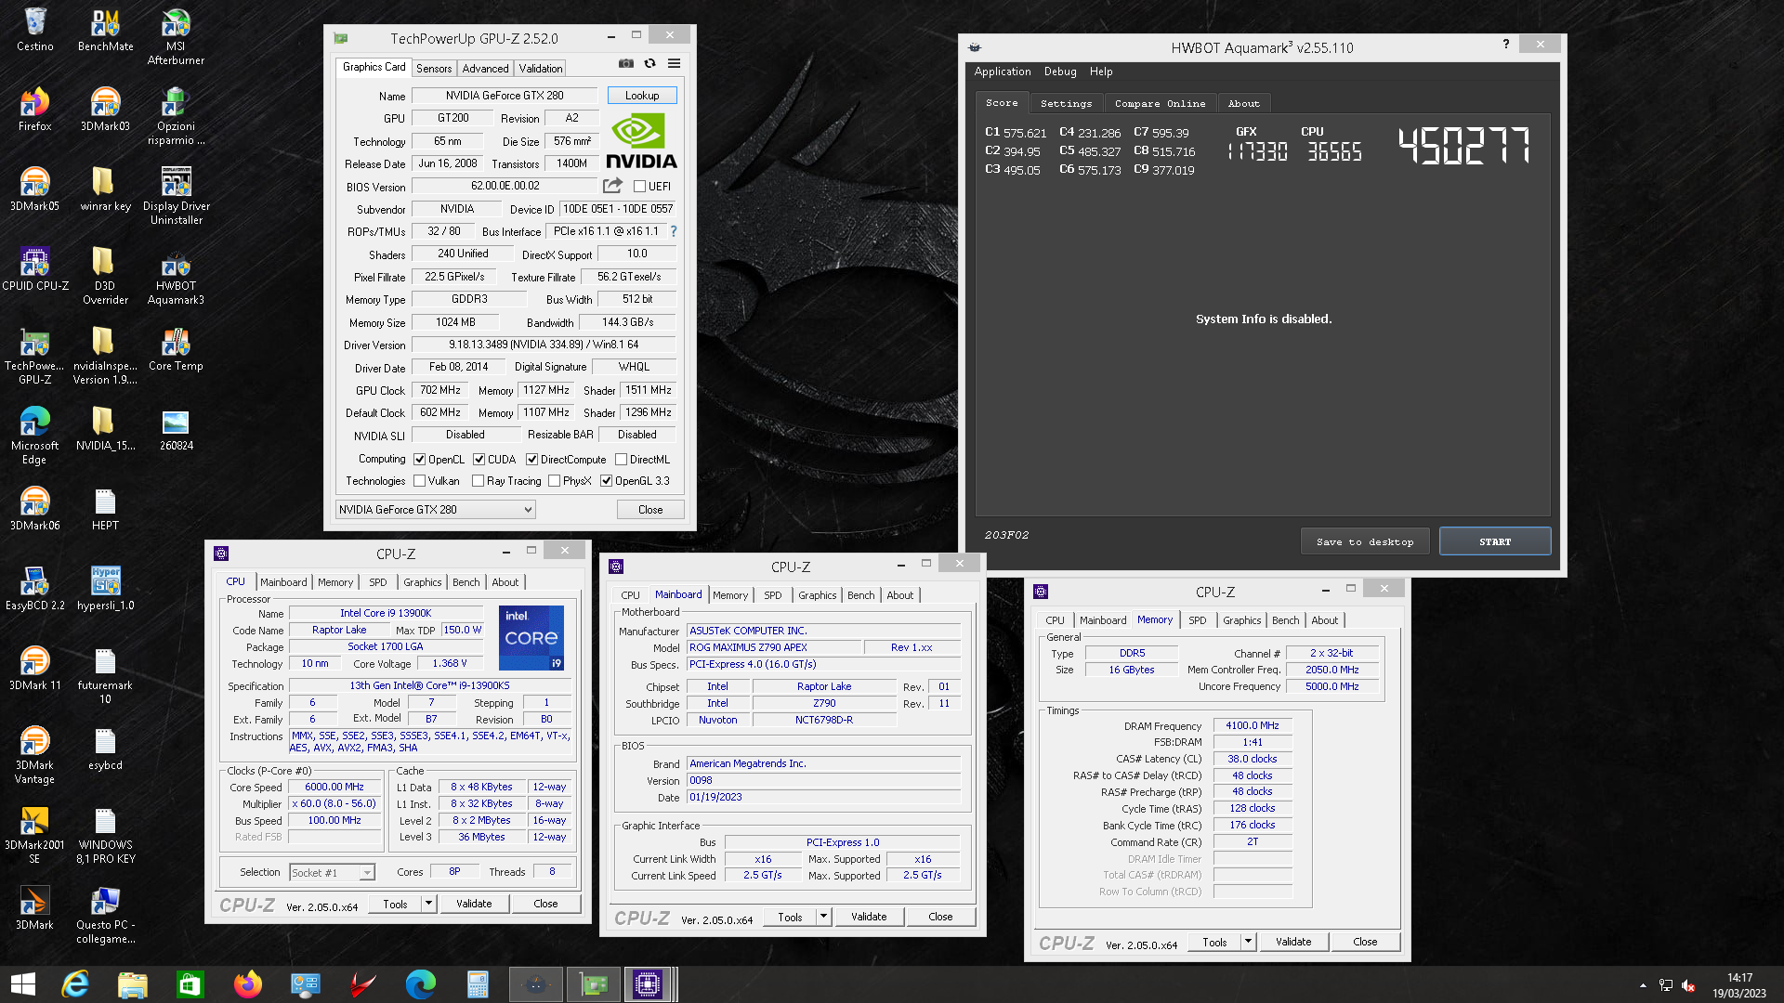Toggle the PhysX checkbox

[555, 481]
